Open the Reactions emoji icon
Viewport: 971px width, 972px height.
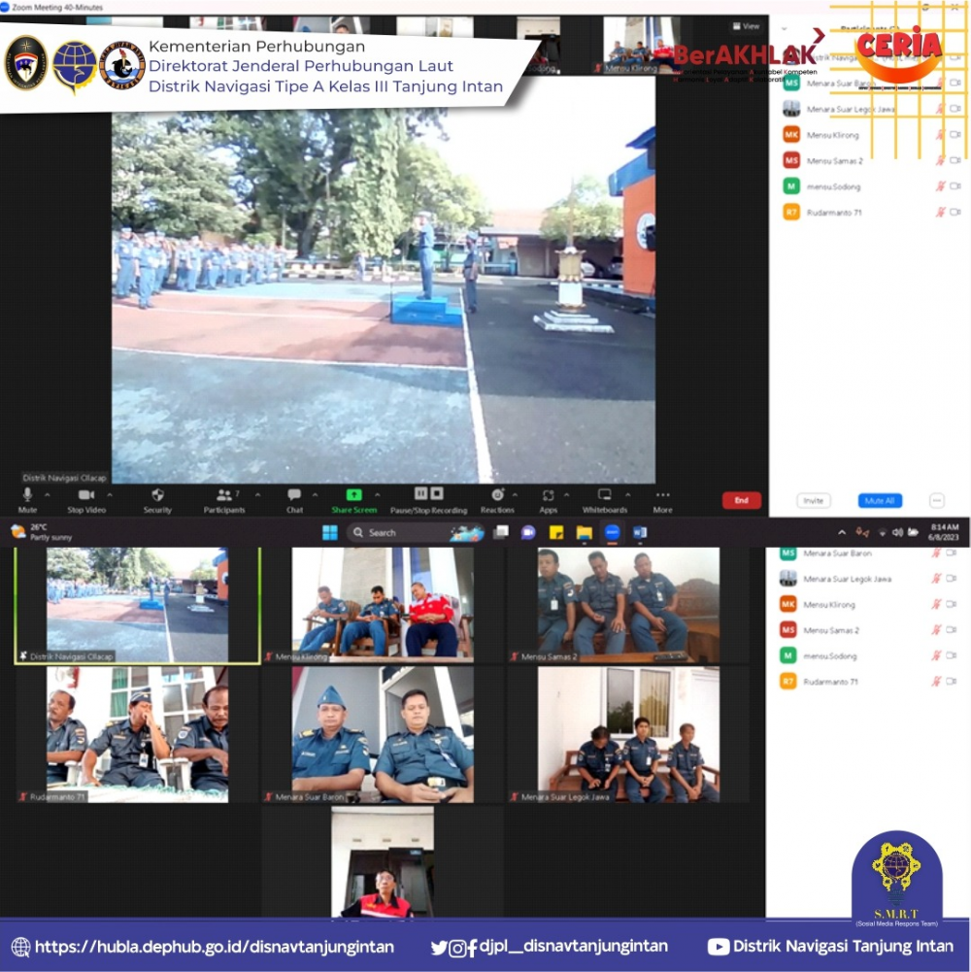point(497,494)
